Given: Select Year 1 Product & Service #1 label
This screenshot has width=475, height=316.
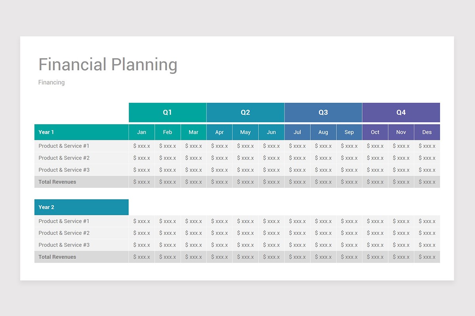Looking at the screenshot, I should click(x=64, y=146).
